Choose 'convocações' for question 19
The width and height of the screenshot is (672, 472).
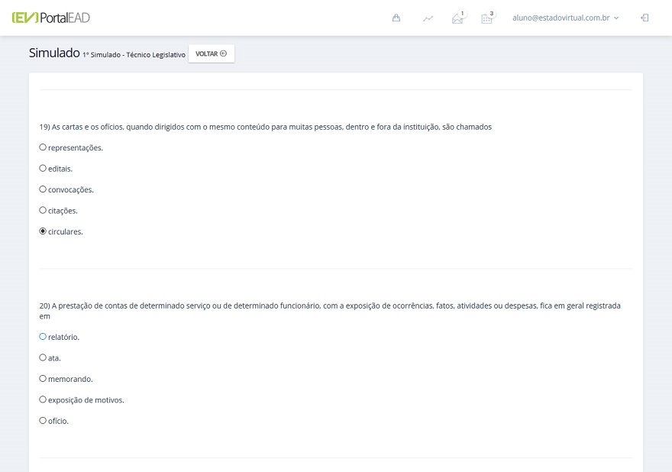click(43, 189)
